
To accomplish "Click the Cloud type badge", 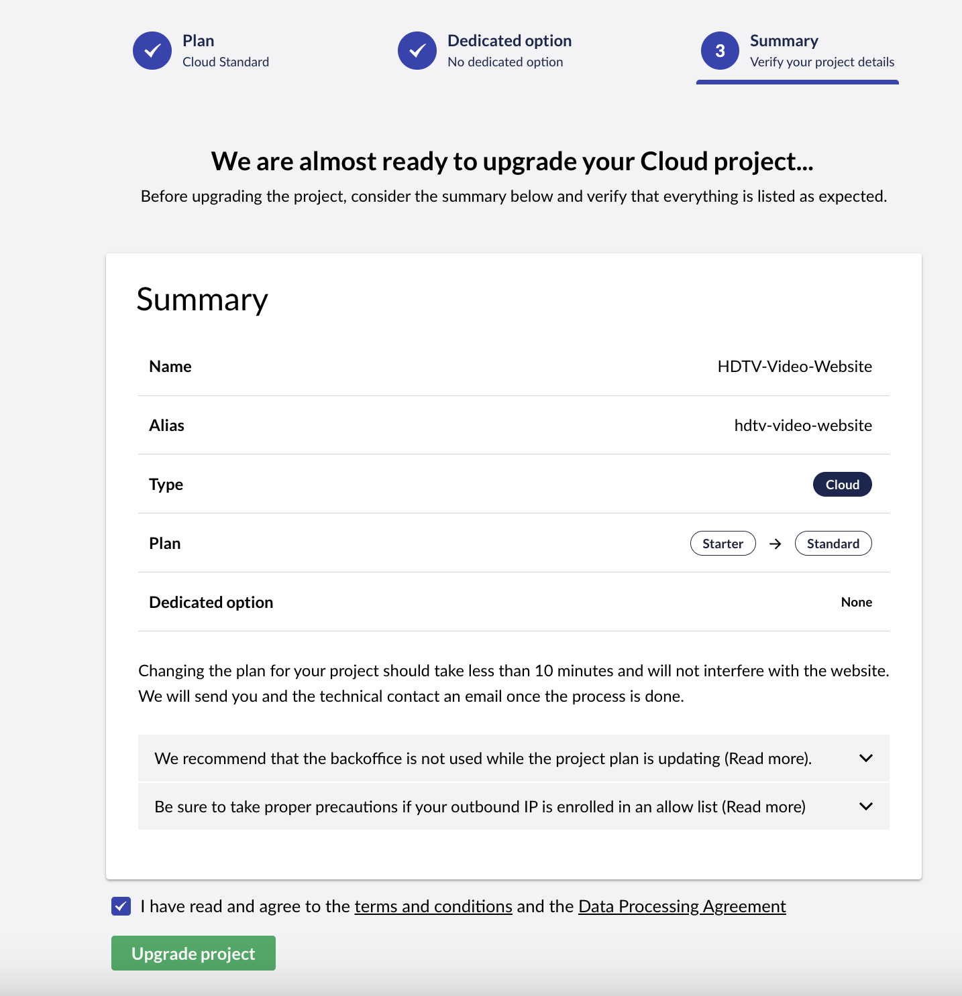I will pos(843,485).
